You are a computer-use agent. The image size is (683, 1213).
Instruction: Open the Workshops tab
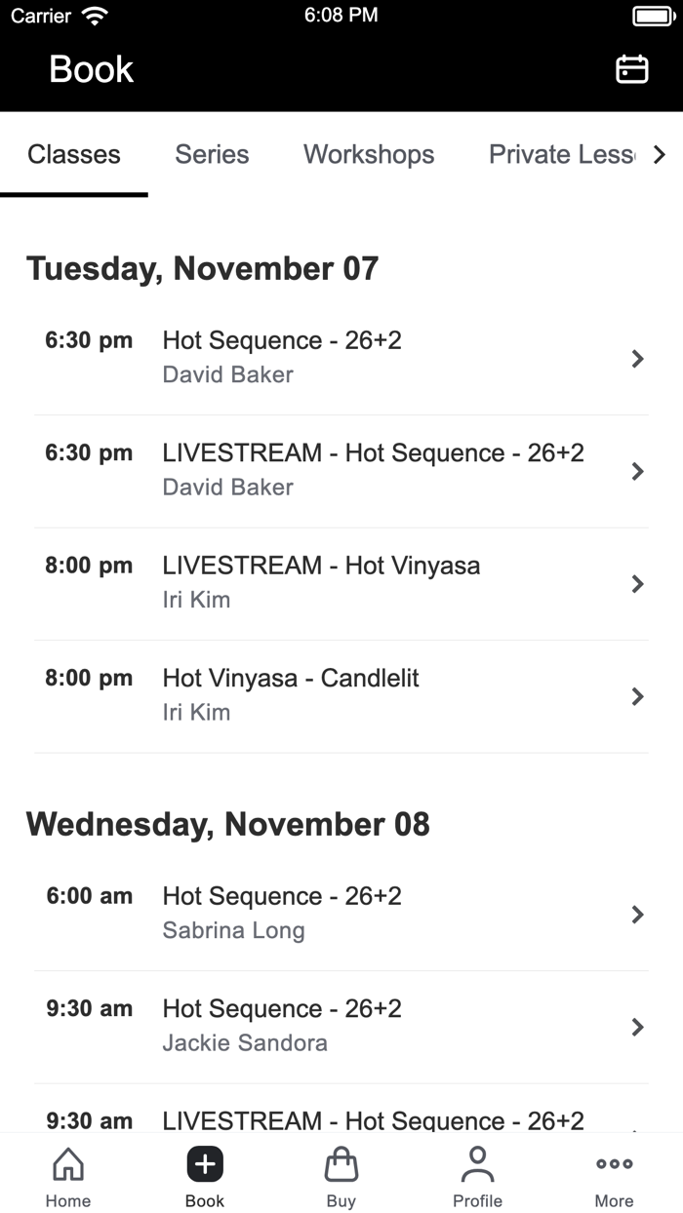point(368,154)
